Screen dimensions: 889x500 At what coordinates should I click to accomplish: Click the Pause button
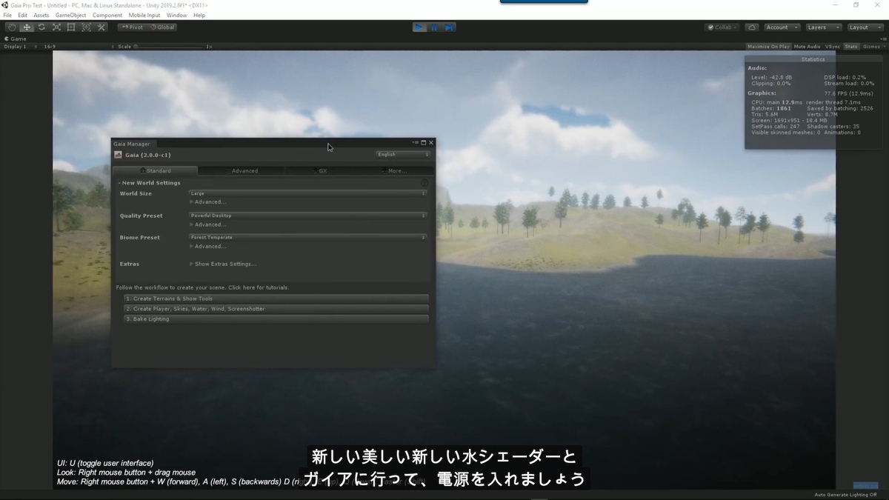(x=434, y=27)
